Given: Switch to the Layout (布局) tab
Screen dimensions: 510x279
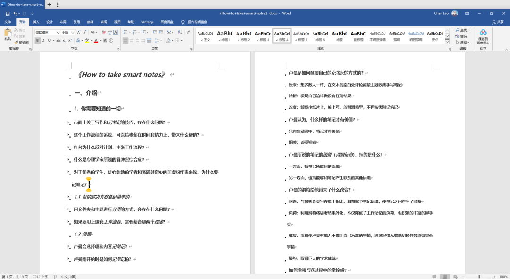Looking at the screenshot, I should (63, 22).
